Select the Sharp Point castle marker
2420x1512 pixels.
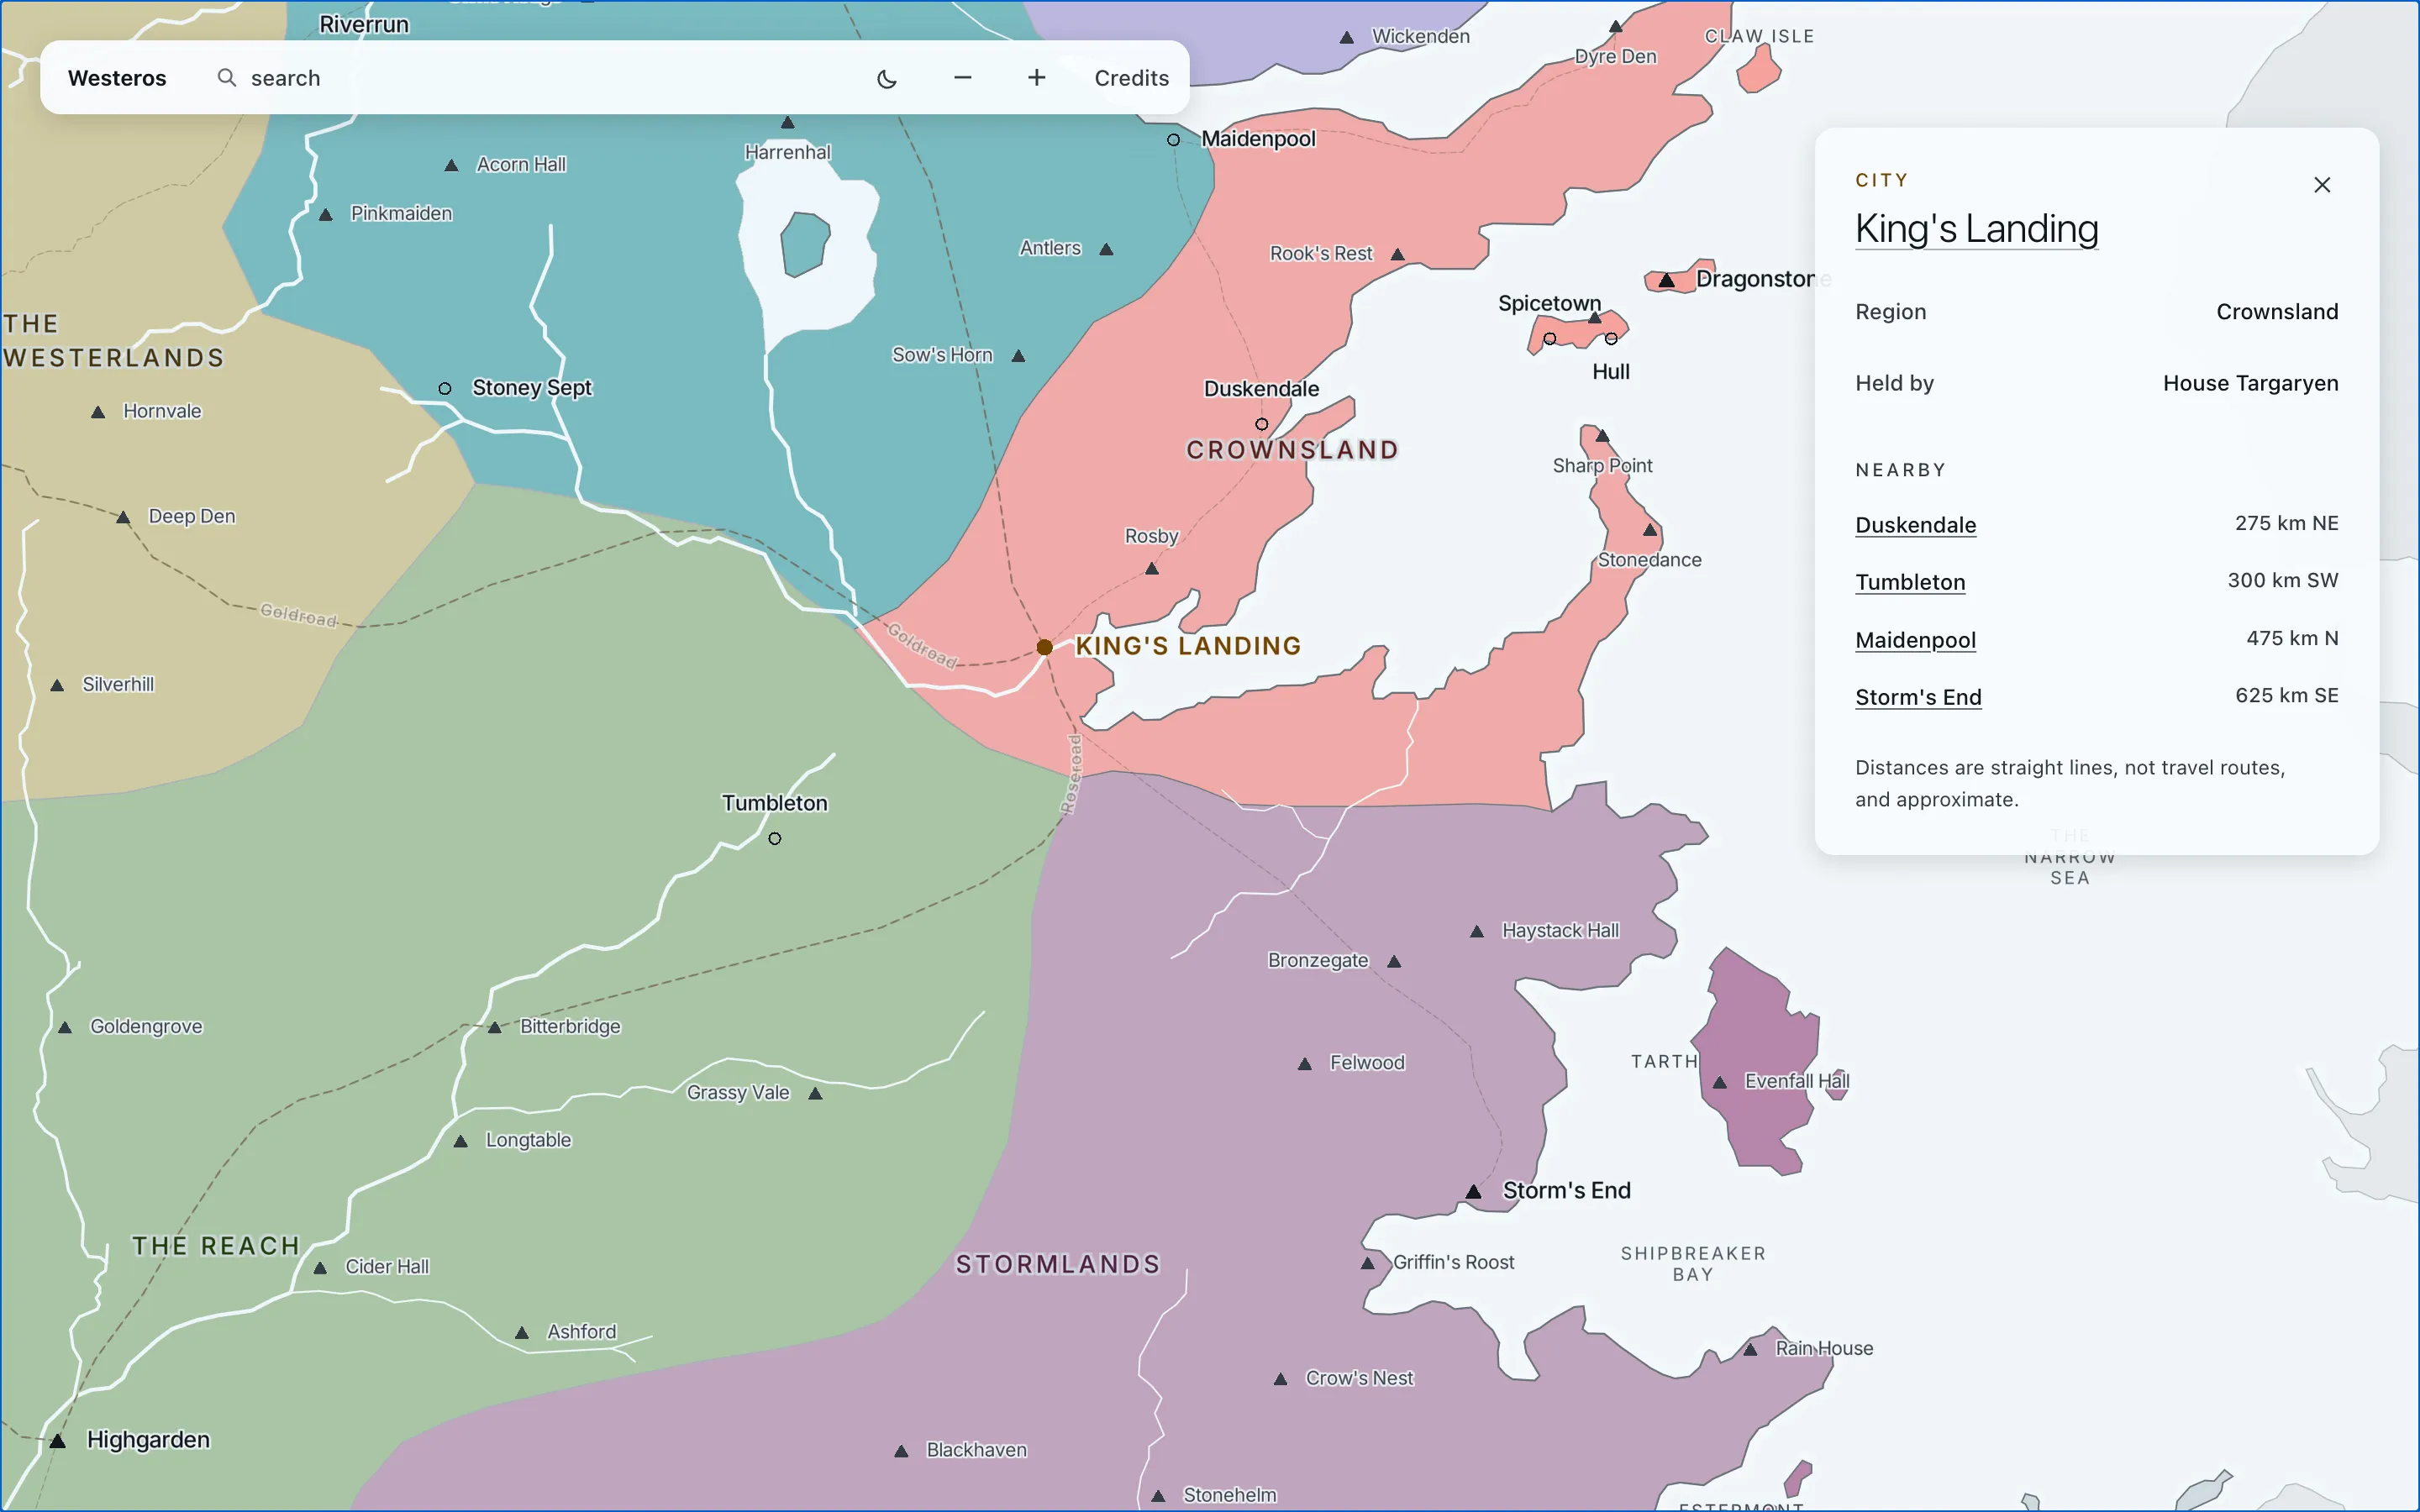tap(1602, 435)
